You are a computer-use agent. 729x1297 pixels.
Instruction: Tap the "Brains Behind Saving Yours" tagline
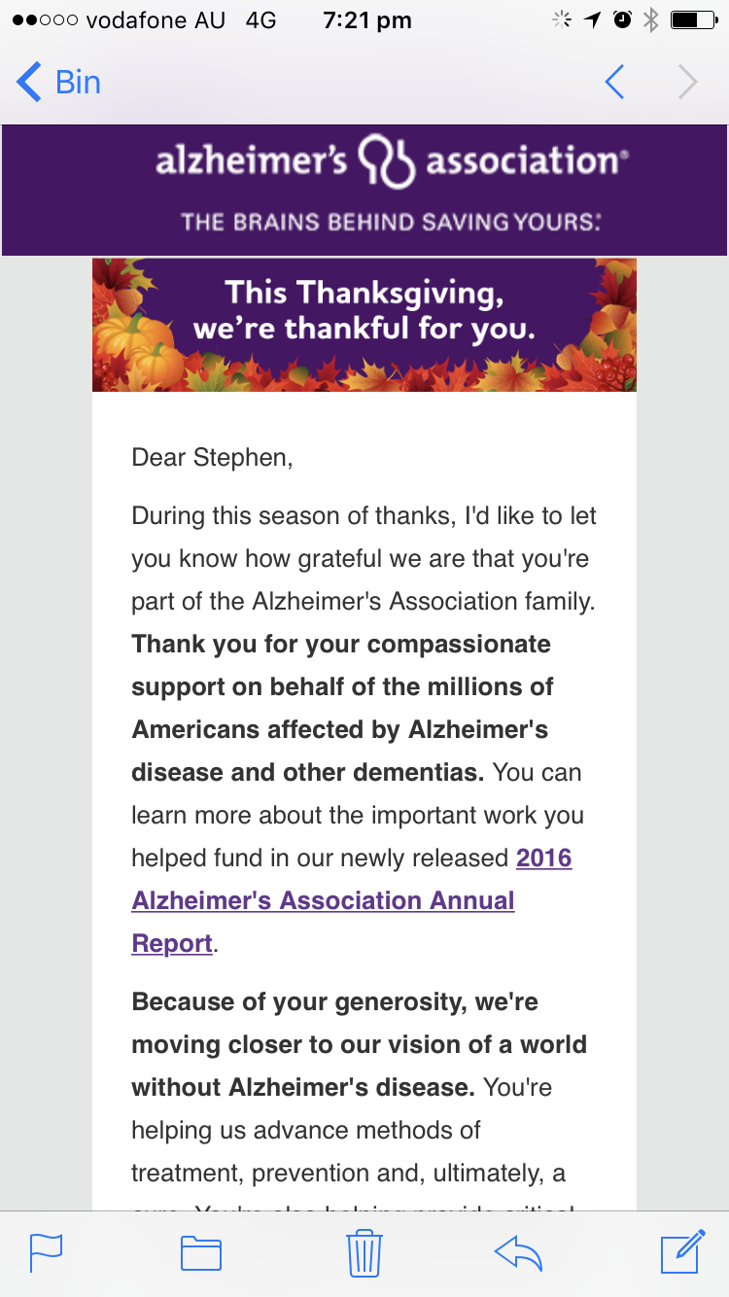point(391,222)
